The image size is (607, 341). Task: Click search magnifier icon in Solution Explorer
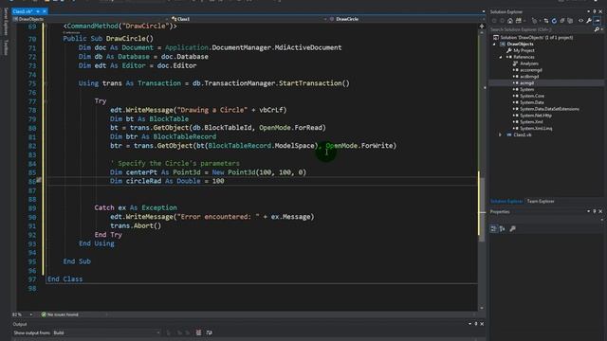[x=597, y=29]
